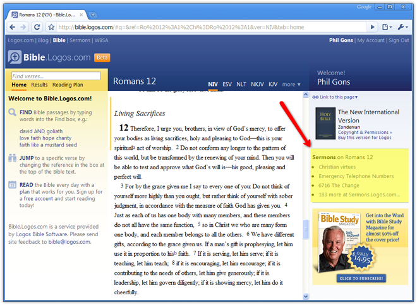This screenshot has height=305, width=417.
Task: Select the Home tab in the sidebar
Action: coord(19,85)
